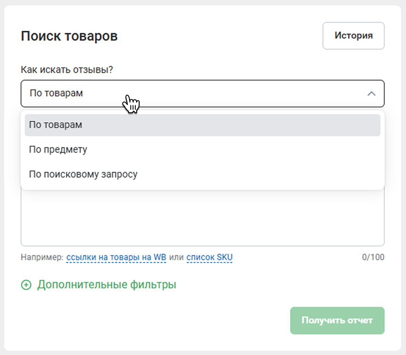Focus the large product list text area

click(x=202, y=220)
